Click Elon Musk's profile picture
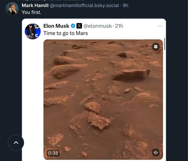 coord(33,31)
